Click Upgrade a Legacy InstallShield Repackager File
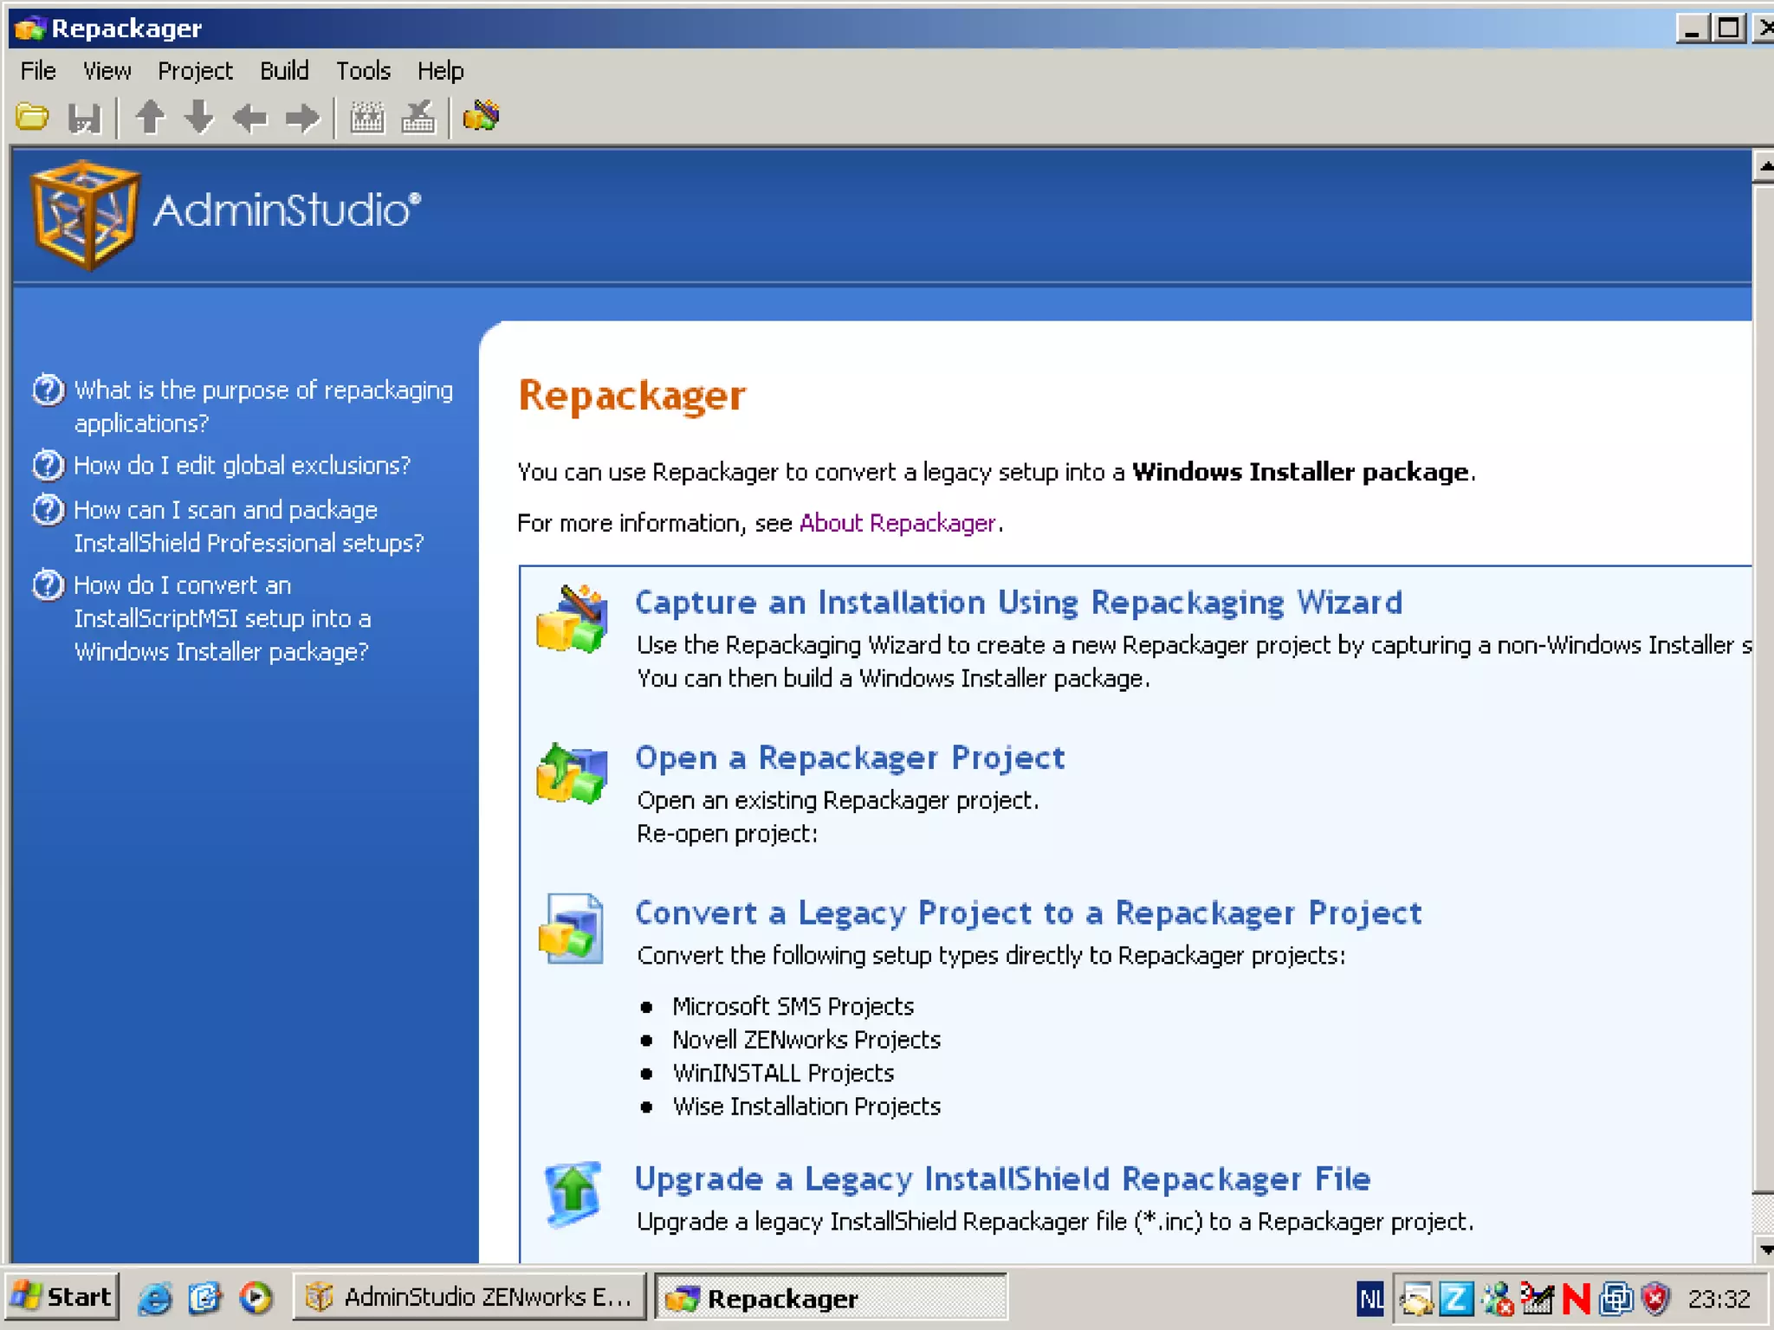Viewport: 1774px width, 1330px height. [1002, 1179]
